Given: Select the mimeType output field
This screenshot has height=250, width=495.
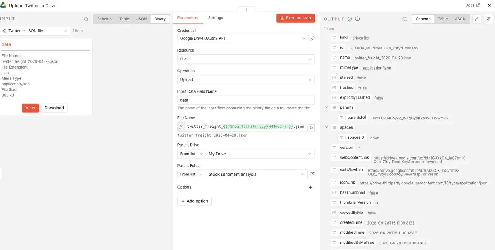Looking at the screenshot, I should [345, 67].
